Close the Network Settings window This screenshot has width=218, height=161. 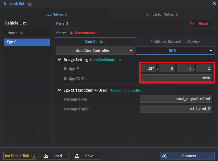click(x=214, y=4)
